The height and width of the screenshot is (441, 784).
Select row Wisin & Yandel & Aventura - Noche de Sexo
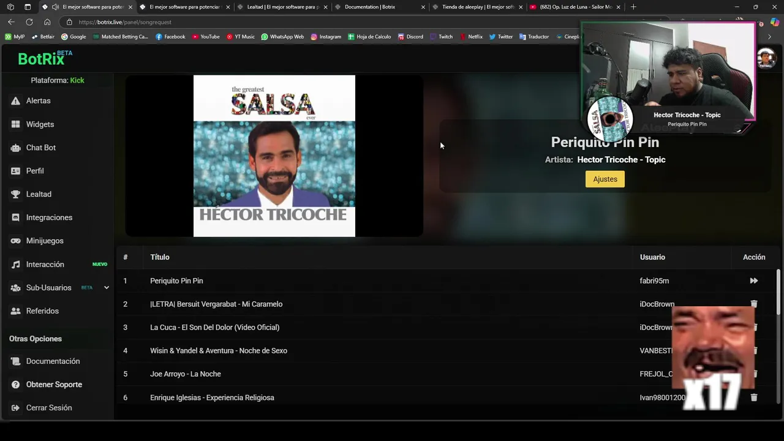click(x=447, y=351)
